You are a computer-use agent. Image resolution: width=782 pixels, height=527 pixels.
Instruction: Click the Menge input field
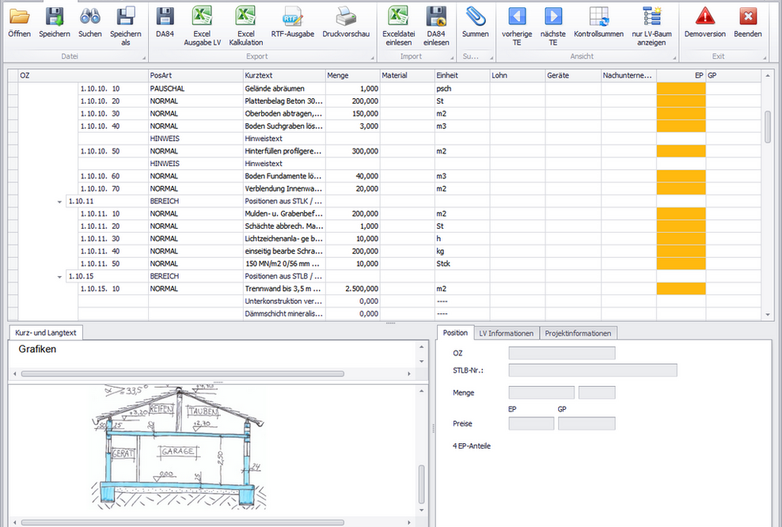point(541,392)
